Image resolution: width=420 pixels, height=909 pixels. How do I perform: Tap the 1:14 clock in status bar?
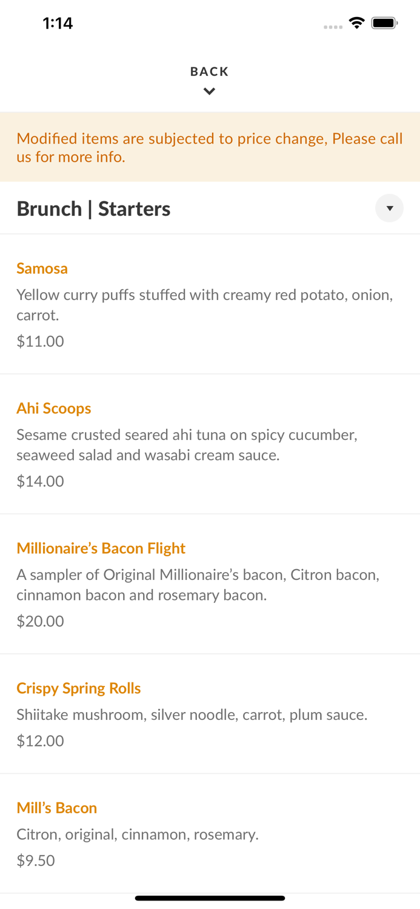click(x=58, y=23)
